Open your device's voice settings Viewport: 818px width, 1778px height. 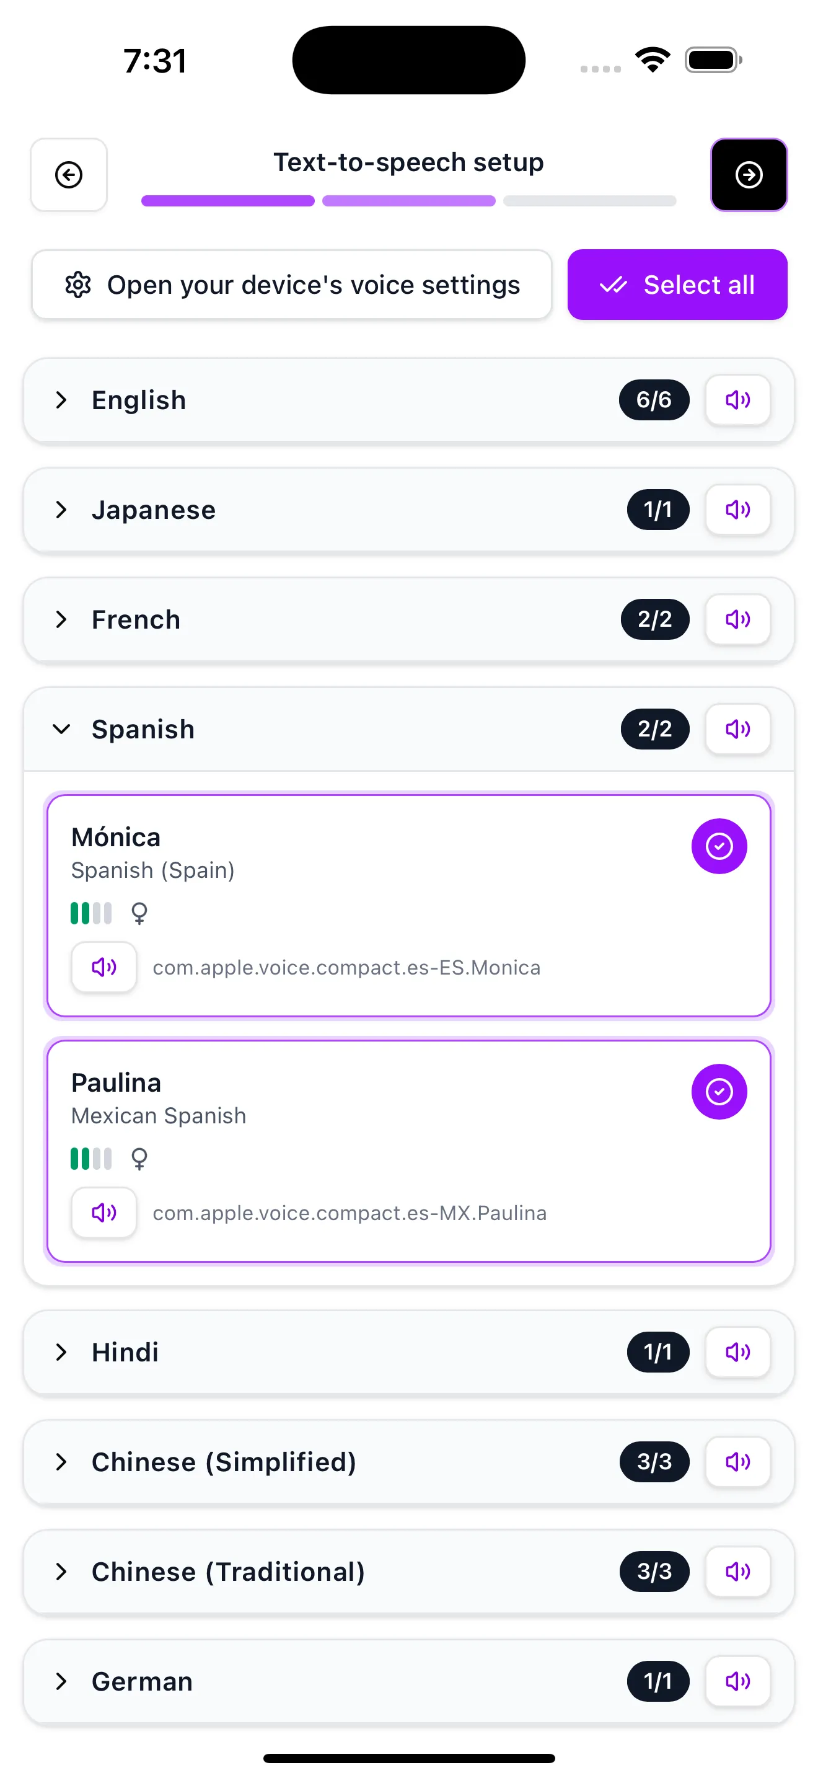click(x=292, y=285)
